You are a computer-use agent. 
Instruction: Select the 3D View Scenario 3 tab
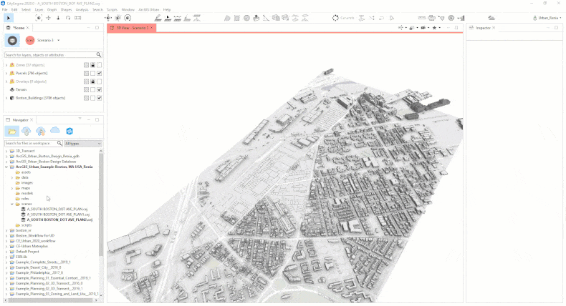click(132, 28)
